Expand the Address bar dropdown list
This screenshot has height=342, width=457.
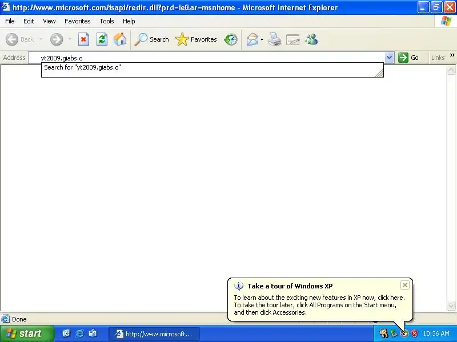pyautogui.click(x=389, y=58)
